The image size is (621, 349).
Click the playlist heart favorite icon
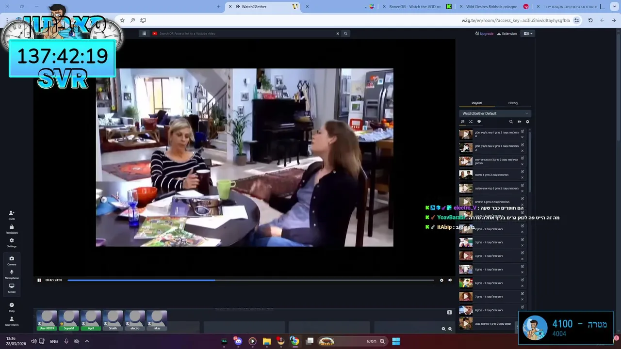click(479, 122)
